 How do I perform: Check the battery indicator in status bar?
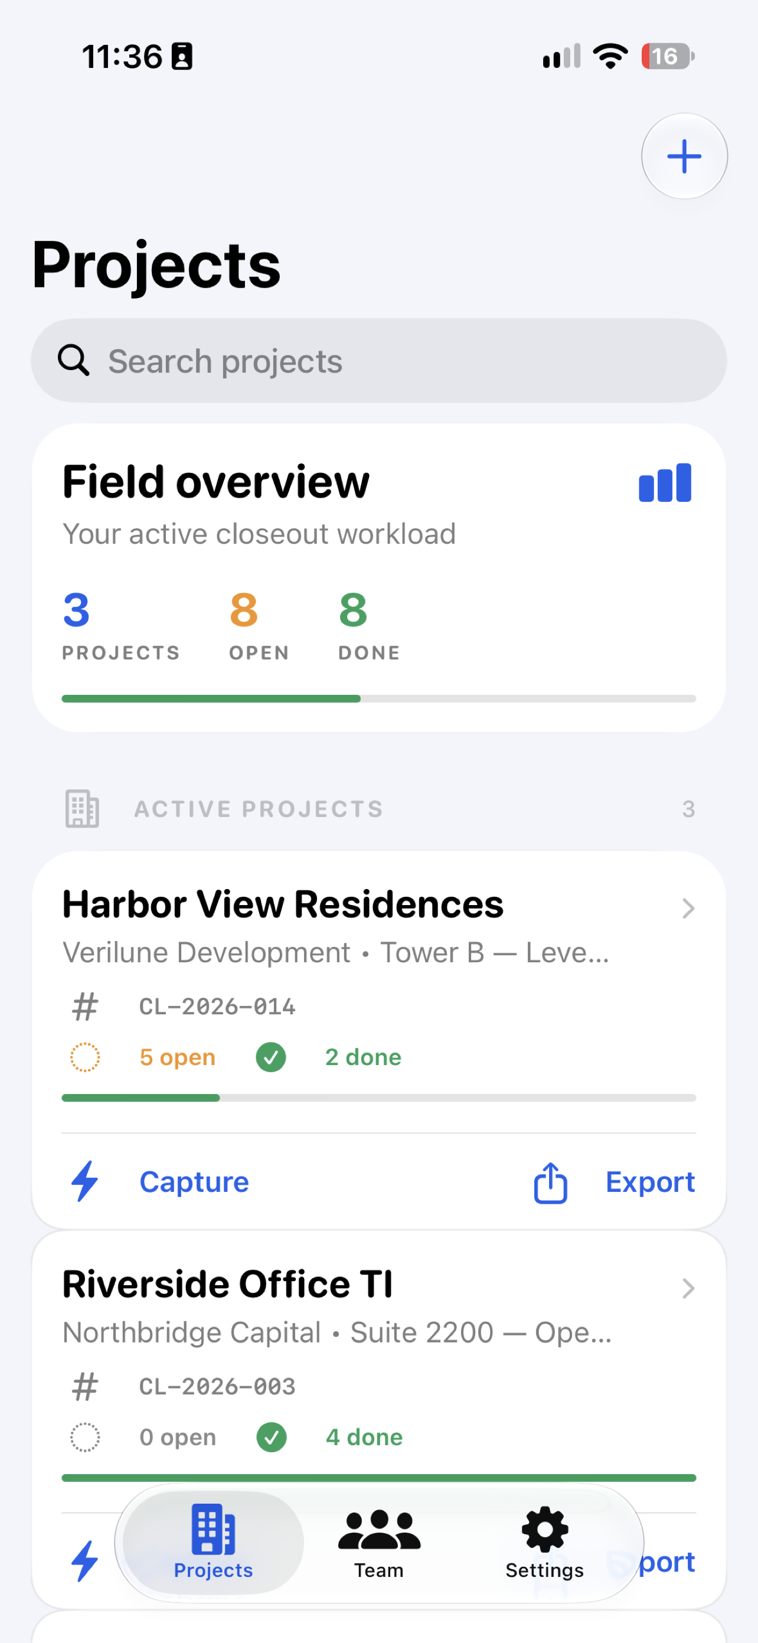tap(668, 56)
